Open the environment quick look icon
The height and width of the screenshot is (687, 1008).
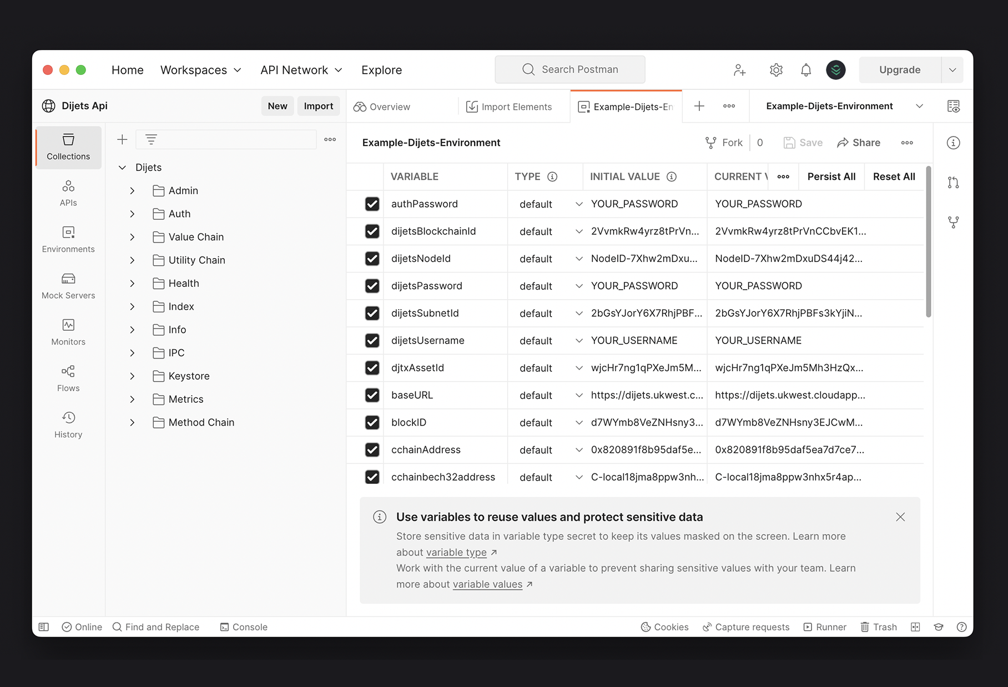(x=953, y=106)
